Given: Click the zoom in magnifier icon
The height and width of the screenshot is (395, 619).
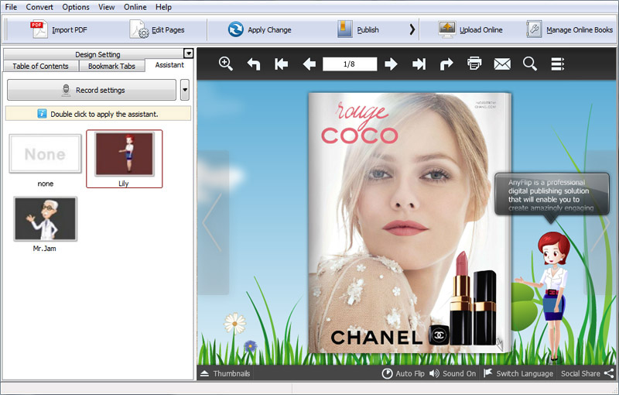Looking at the screenshot, I should (226, 64).
